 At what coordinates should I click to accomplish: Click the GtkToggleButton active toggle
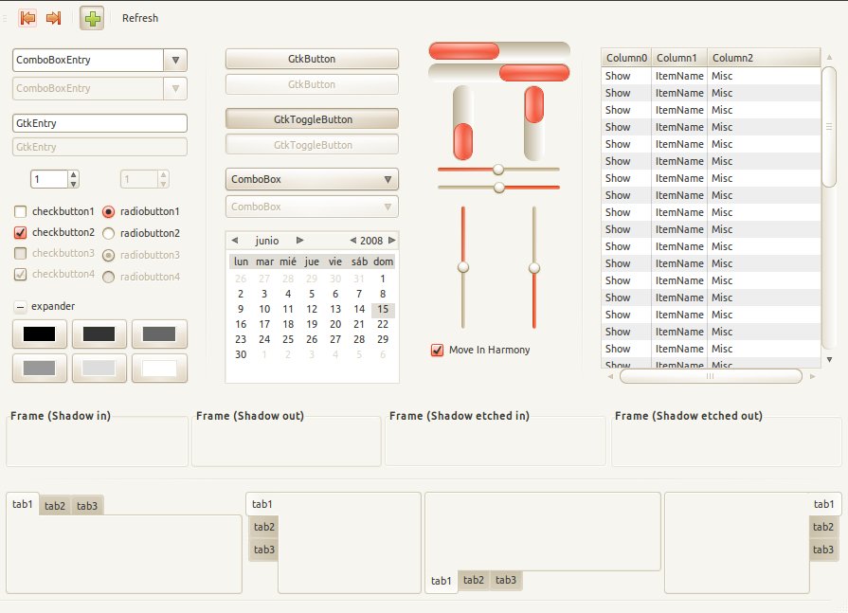(312, 119)
